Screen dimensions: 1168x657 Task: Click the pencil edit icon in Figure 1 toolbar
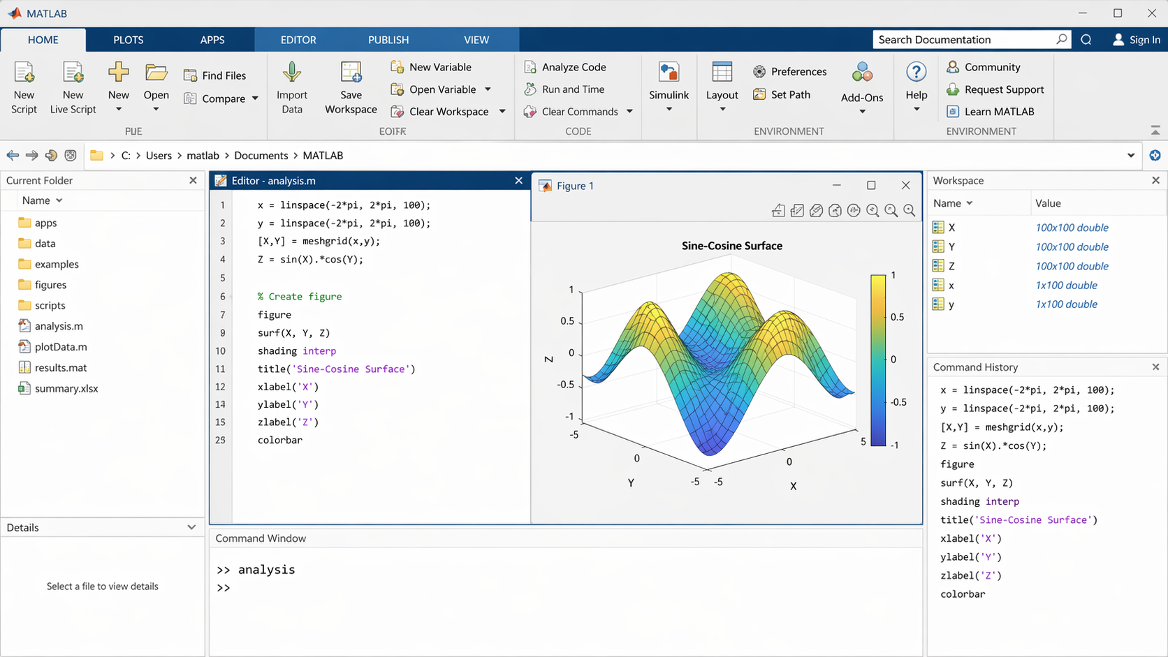click(x=797, y=210)
